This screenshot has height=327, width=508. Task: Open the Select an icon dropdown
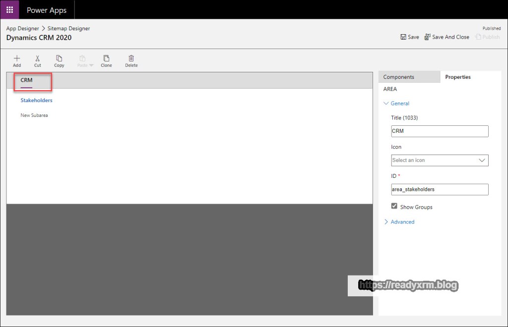point(440,160)
